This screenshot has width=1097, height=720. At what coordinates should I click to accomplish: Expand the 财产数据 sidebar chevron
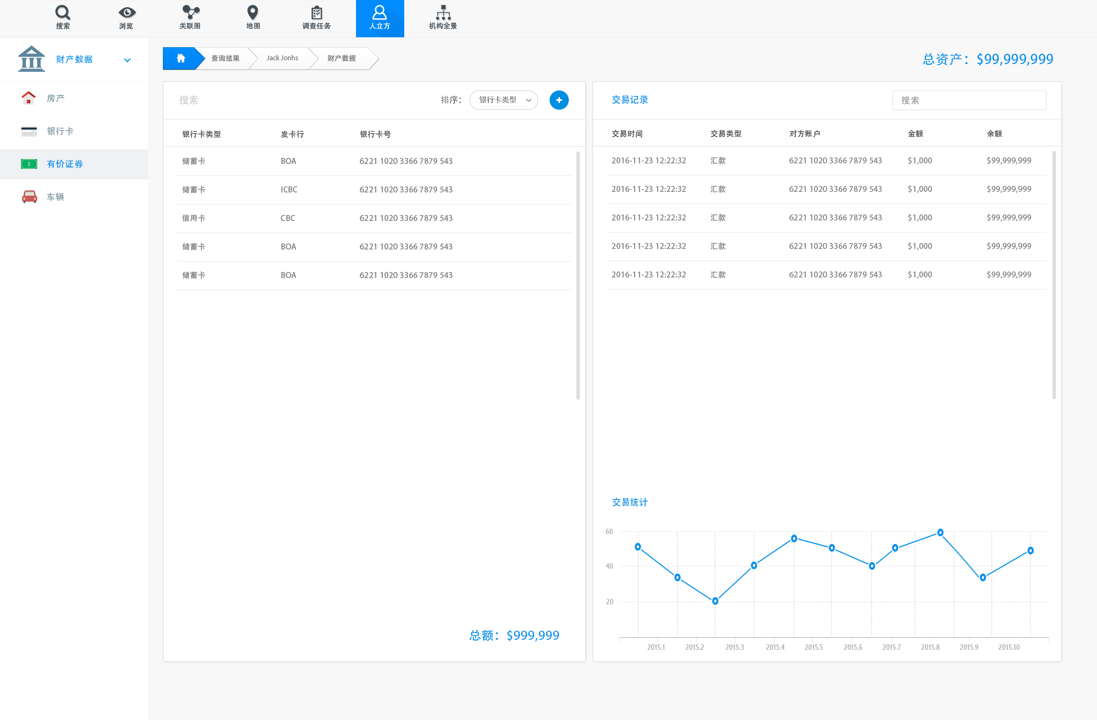click(127, 60)
